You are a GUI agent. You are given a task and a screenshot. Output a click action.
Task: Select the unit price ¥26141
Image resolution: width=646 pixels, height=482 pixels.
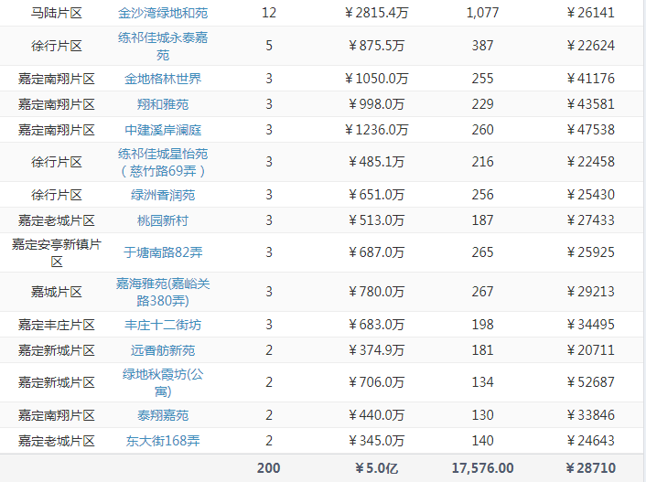(591, 13)
